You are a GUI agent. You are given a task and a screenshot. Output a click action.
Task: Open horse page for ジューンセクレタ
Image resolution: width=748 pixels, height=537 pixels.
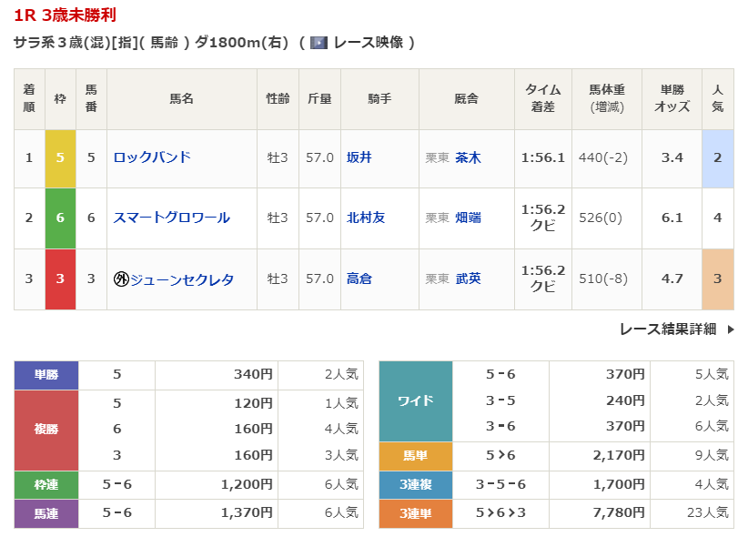coord(181,279)
